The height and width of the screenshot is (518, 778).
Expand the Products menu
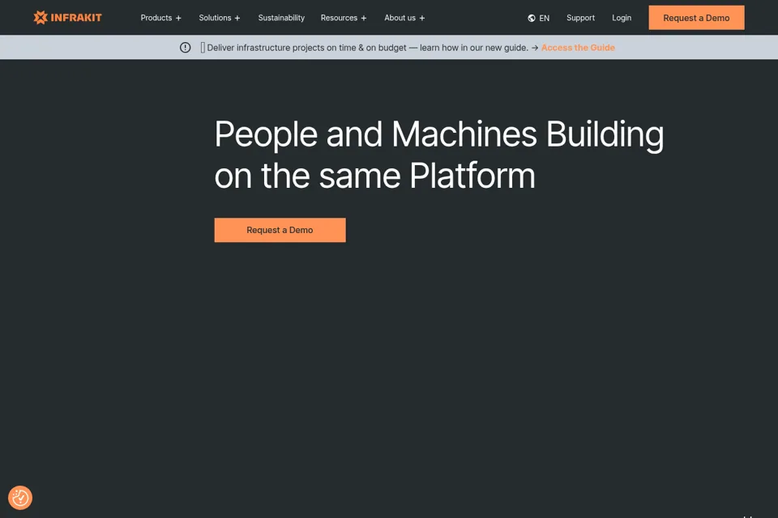tap(160, 18)
